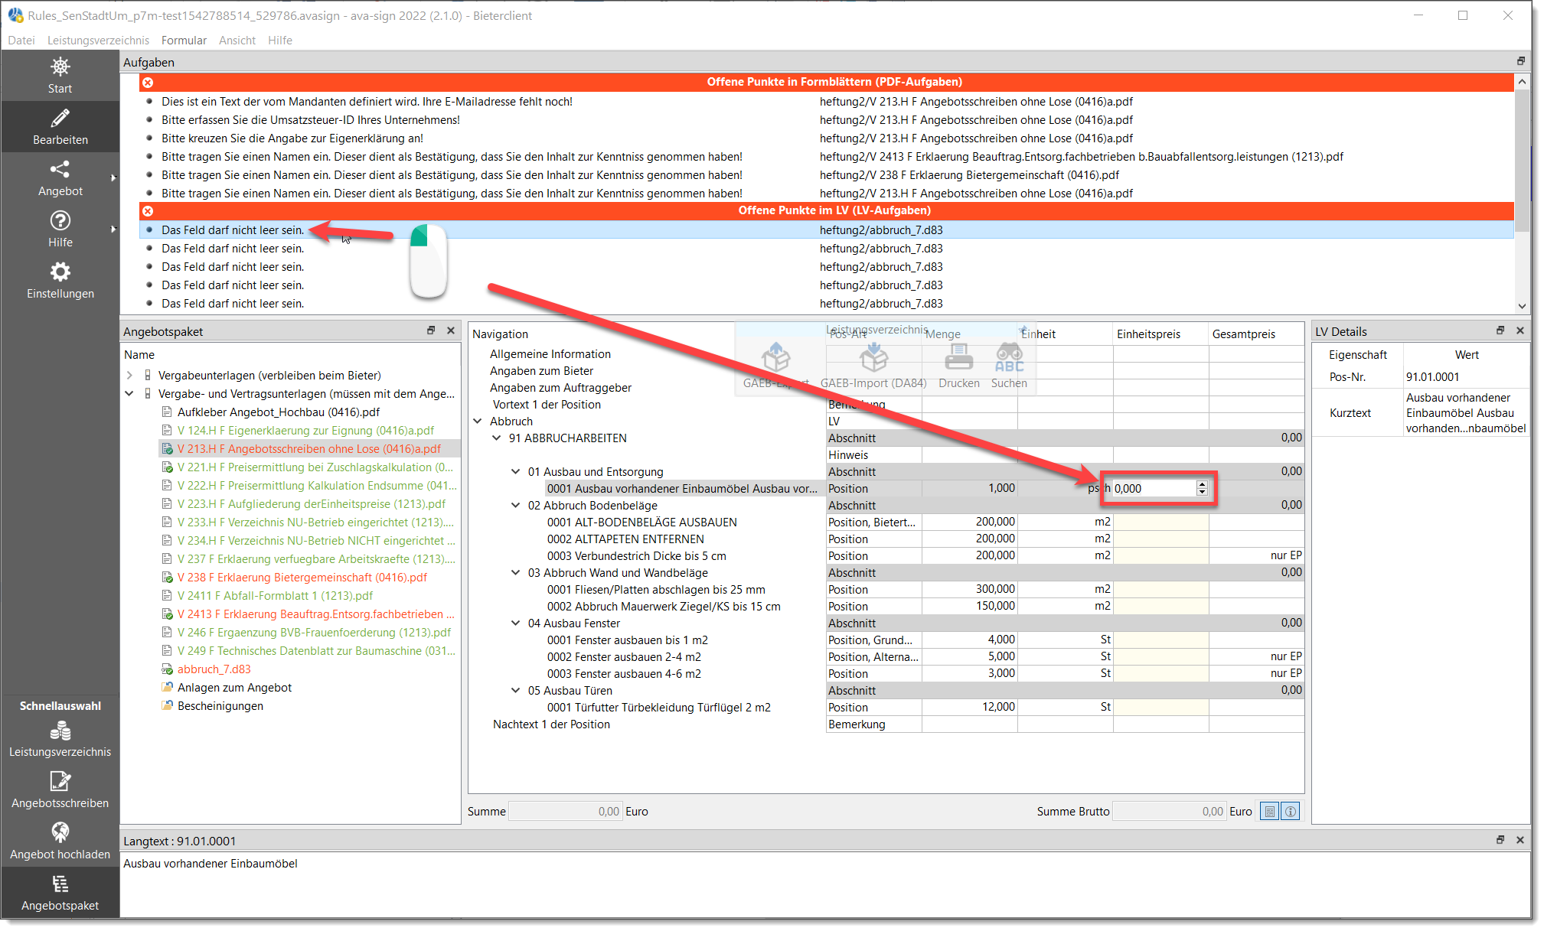Image resolution: width=1544 pixels, height=931 pixels.
Task: Click the Einheitspreis 0,000 input field
Action: [x=1153, y=488]
